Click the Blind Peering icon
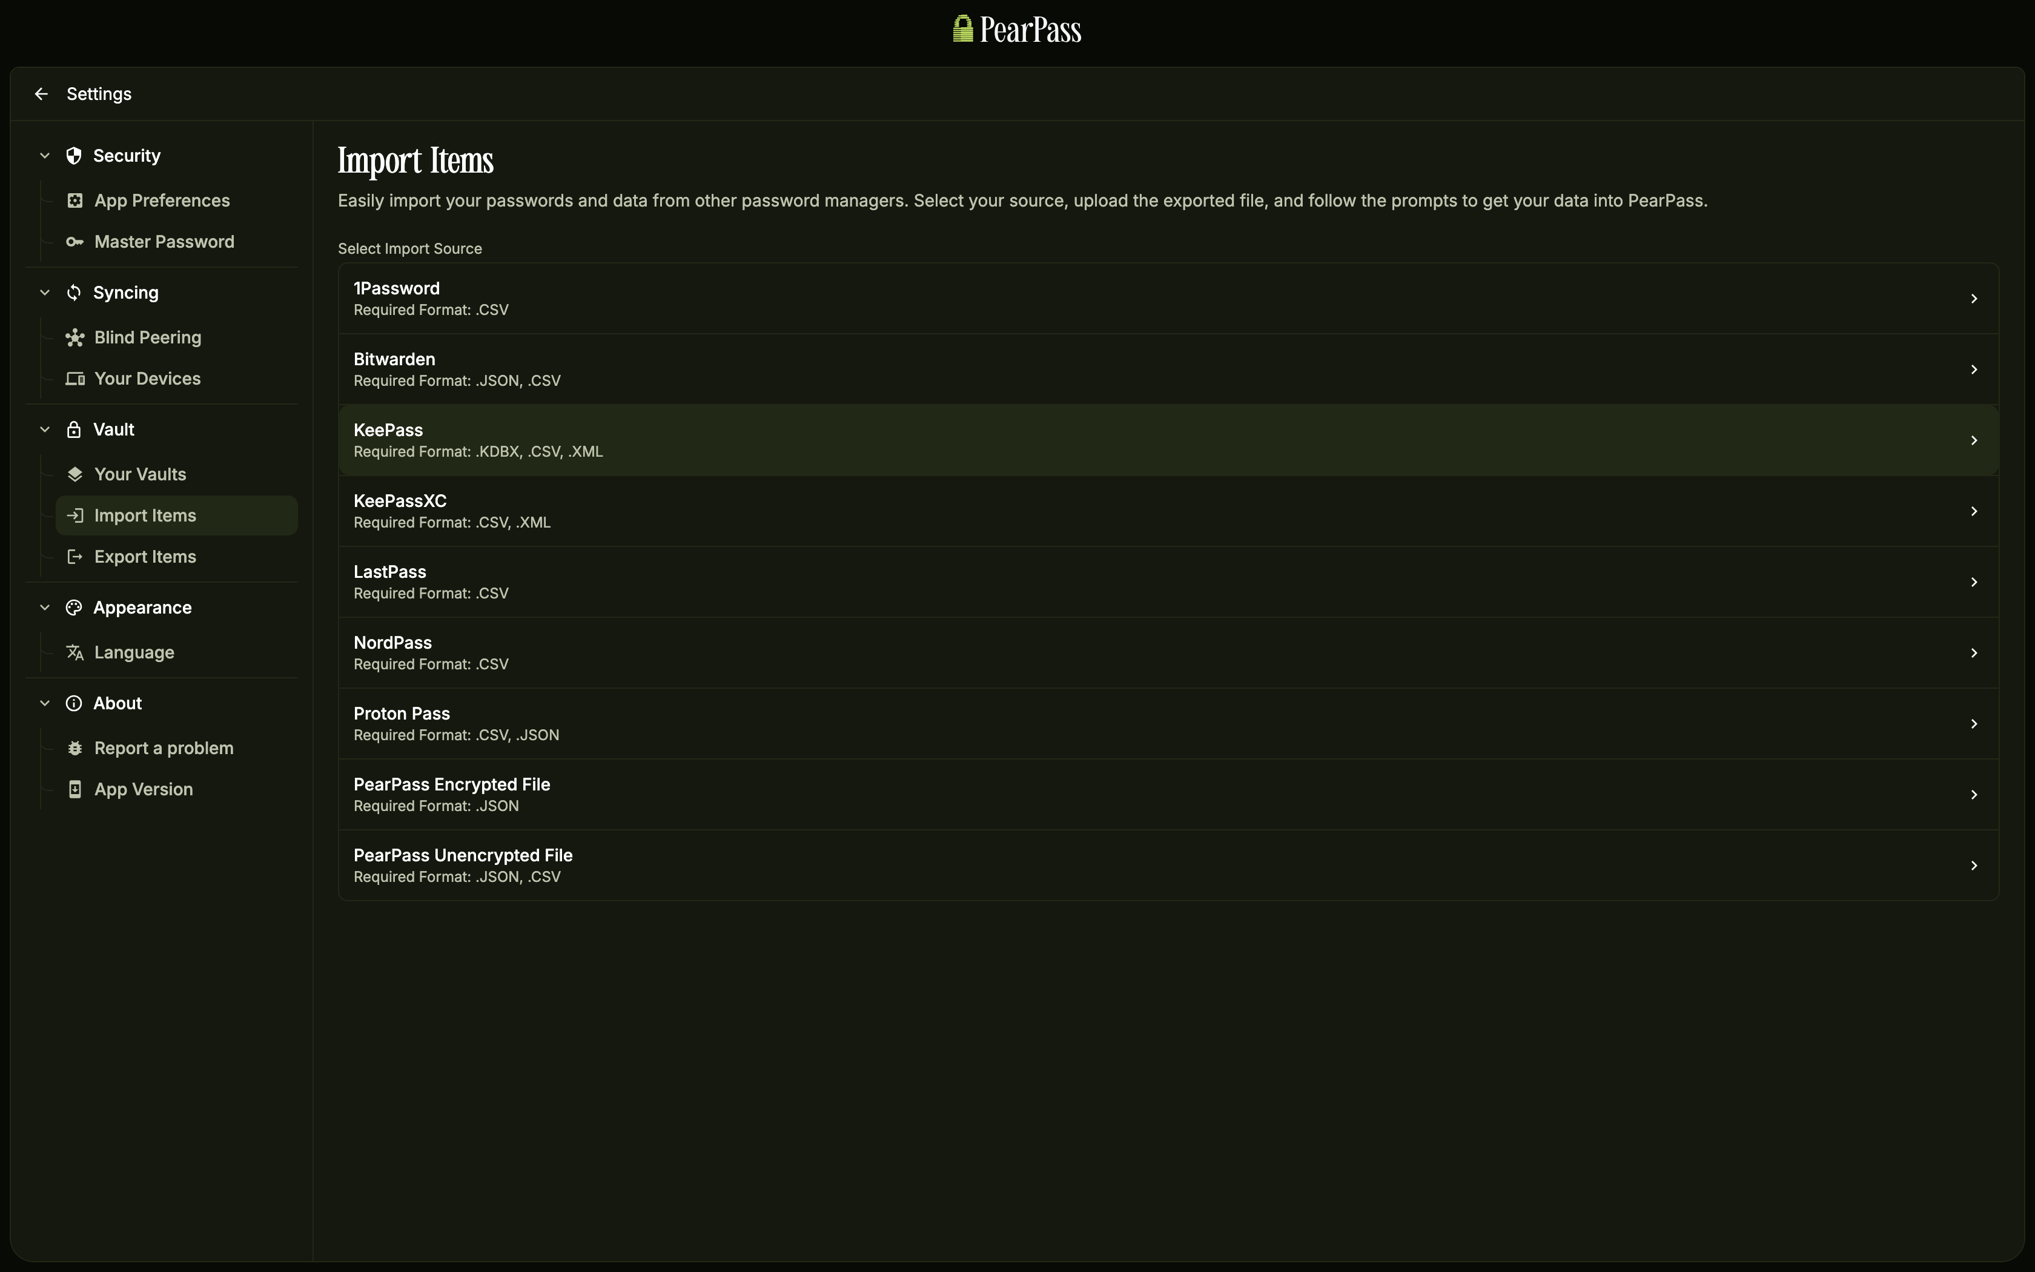The width and height of the screenshot is (2035, 1272). [75, 337]
